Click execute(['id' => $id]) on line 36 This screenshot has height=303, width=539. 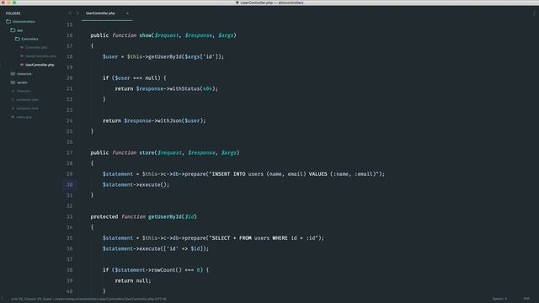173,249
